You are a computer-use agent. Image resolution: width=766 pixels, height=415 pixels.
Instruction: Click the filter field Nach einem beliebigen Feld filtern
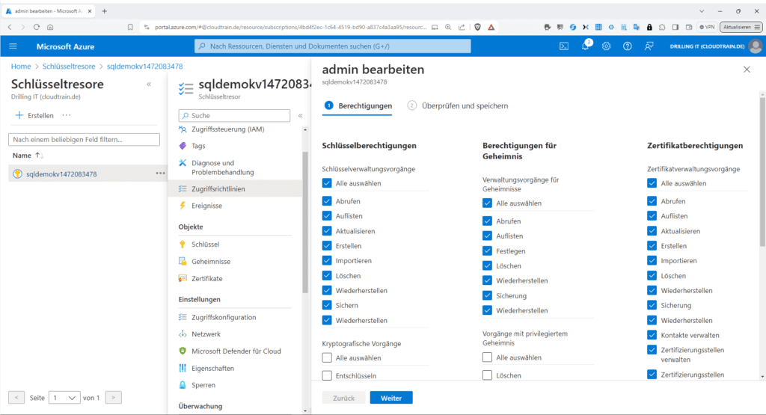click(x=84, y=140)
